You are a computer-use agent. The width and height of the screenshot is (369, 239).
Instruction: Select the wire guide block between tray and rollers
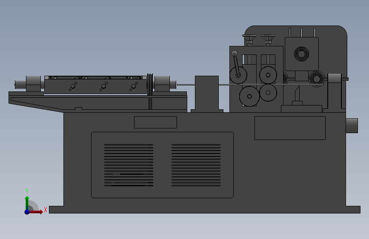coord(207,94)
